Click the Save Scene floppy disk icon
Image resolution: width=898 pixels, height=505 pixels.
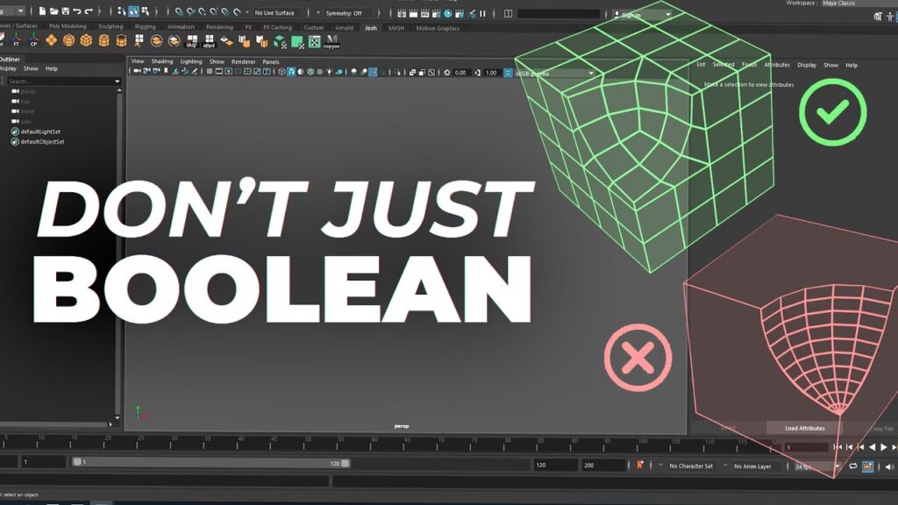(x=66, y=12)
